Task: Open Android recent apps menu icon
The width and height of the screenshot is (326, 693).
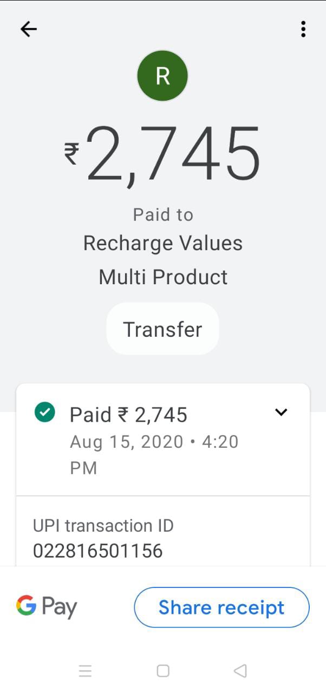Action: click(85, 671)
